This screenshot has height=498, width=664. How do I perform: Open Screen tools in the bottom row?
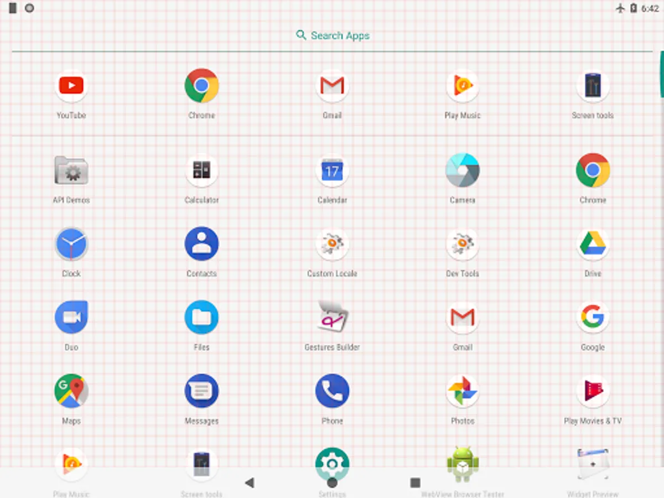tap(201, 465)
